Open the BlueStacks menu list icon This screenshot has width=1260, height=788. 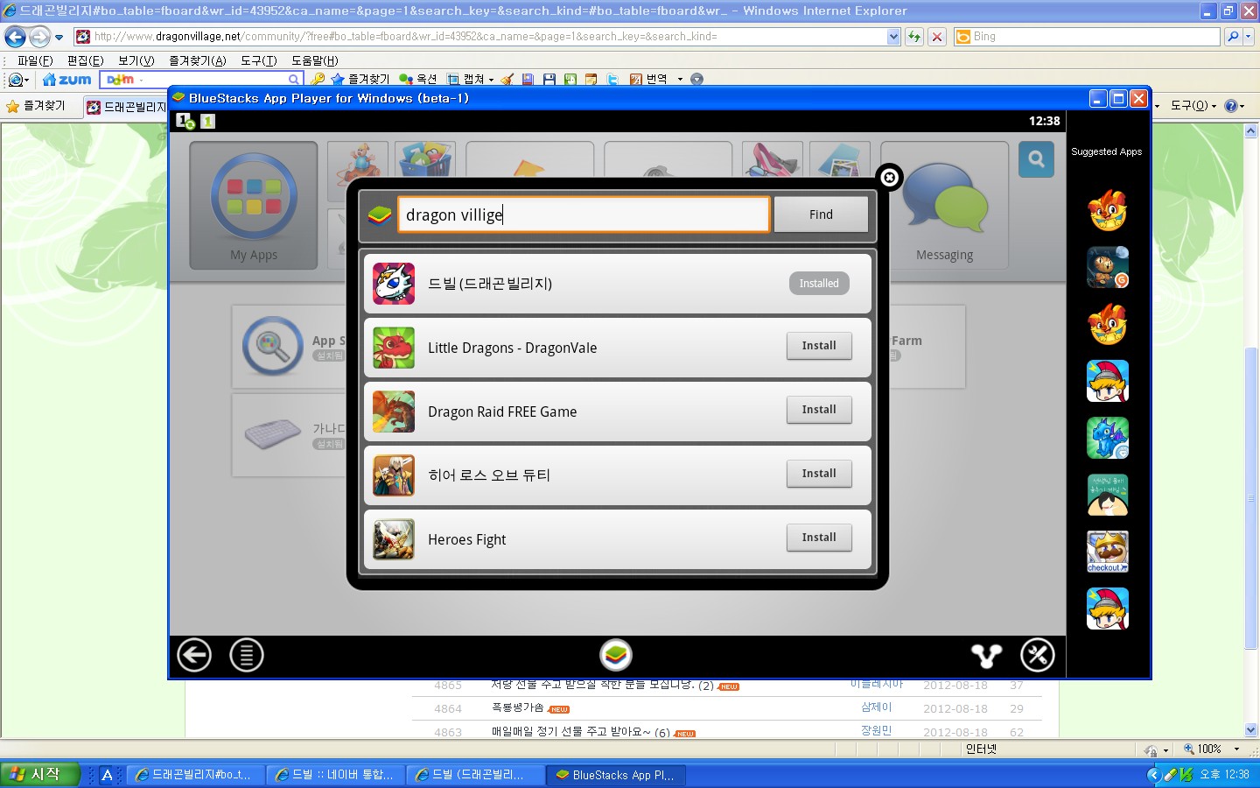pos(247,655)
